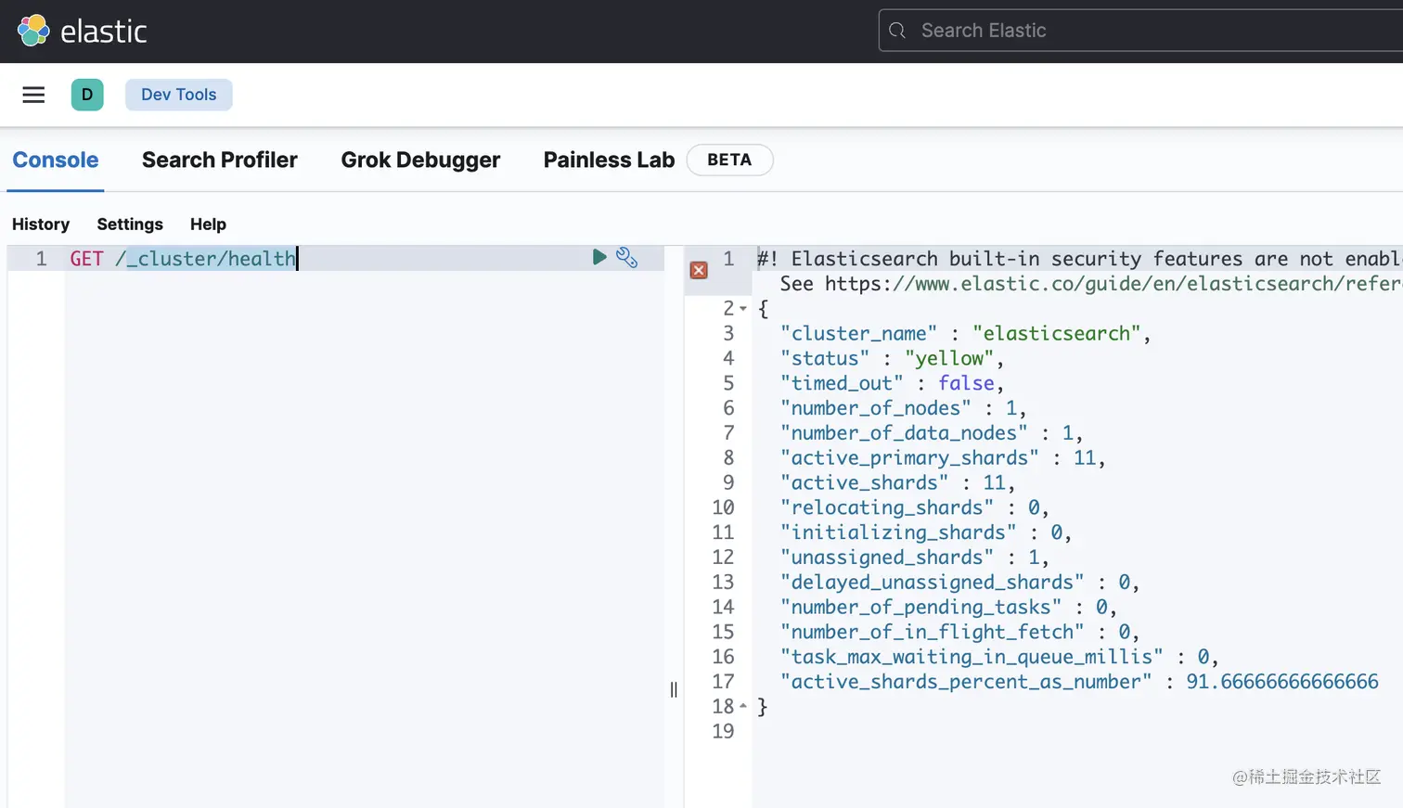The image size is (1403, 808).
Task: Select the Console tab
Action: click(56, 160)
